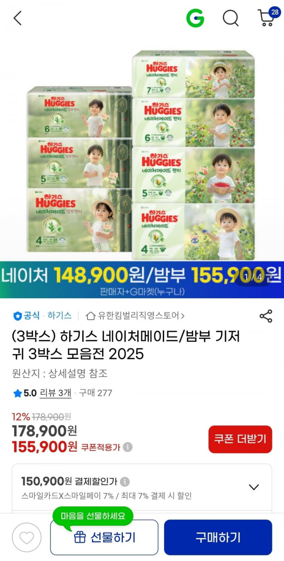Tap the 선물하기 gift button
The width and height of the screenshot is (284, 561).
[x=104, y=537]
